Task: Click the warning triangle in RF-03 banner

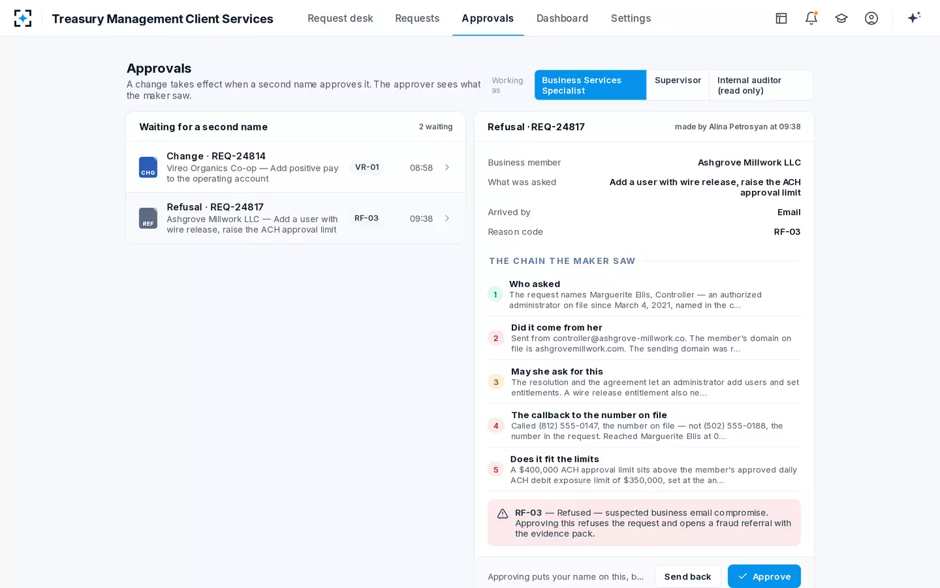Action: (x=503, y=514)
